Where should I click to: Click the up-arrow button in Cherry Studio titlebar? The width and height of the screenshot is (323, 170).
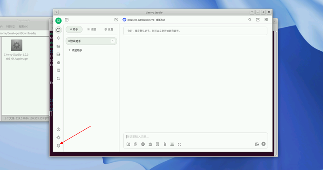[252, 12]
